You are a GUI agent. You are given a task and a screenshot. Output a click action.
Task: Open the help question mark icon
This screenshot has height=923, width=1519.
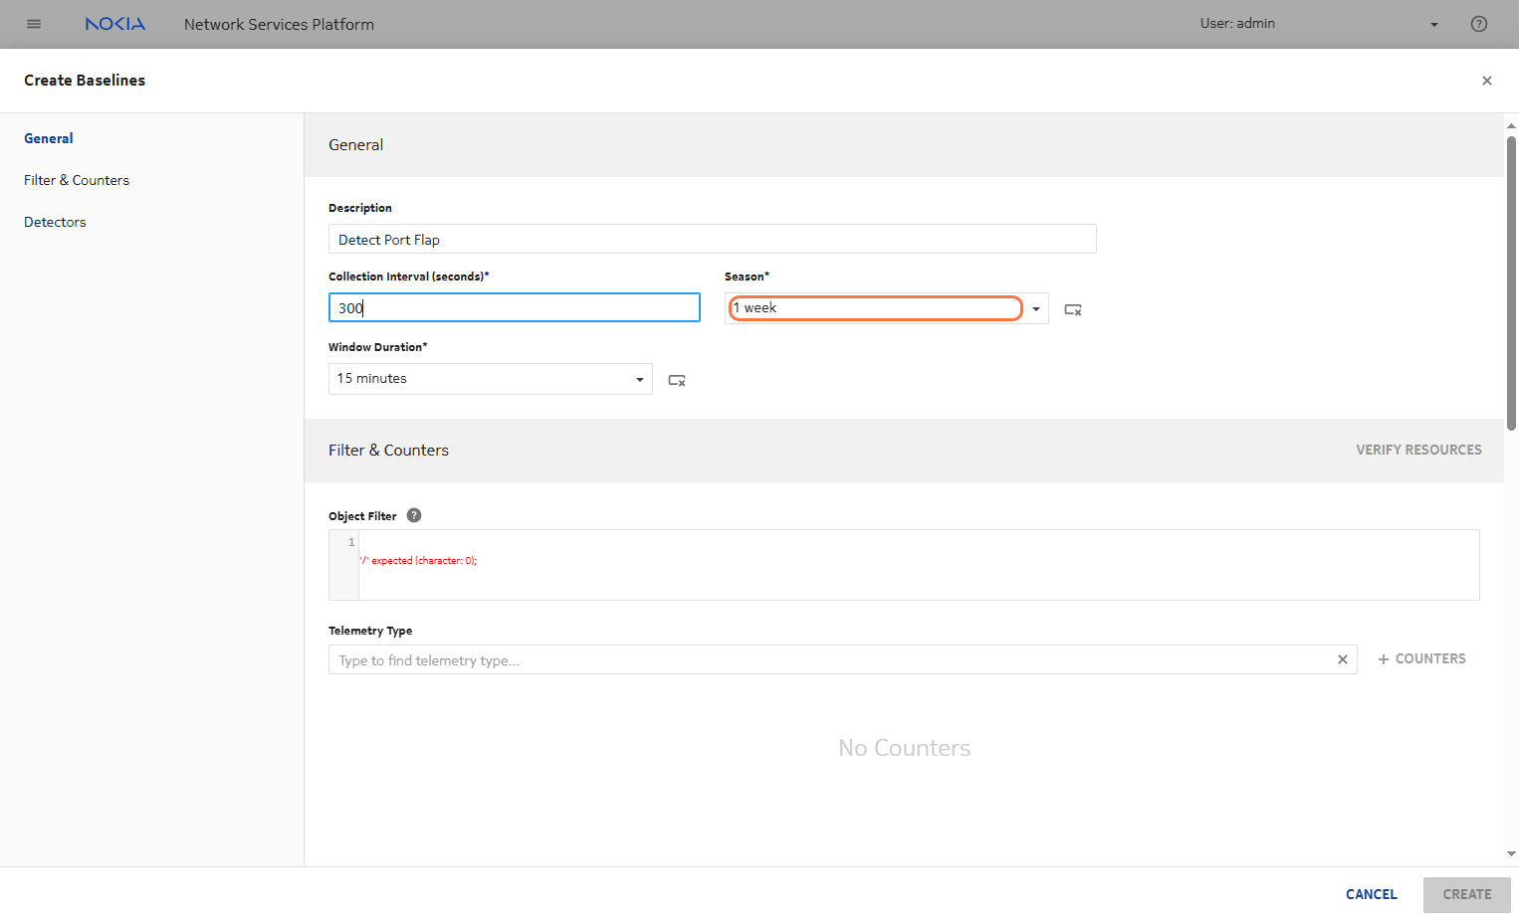(x=1479, y=24)
